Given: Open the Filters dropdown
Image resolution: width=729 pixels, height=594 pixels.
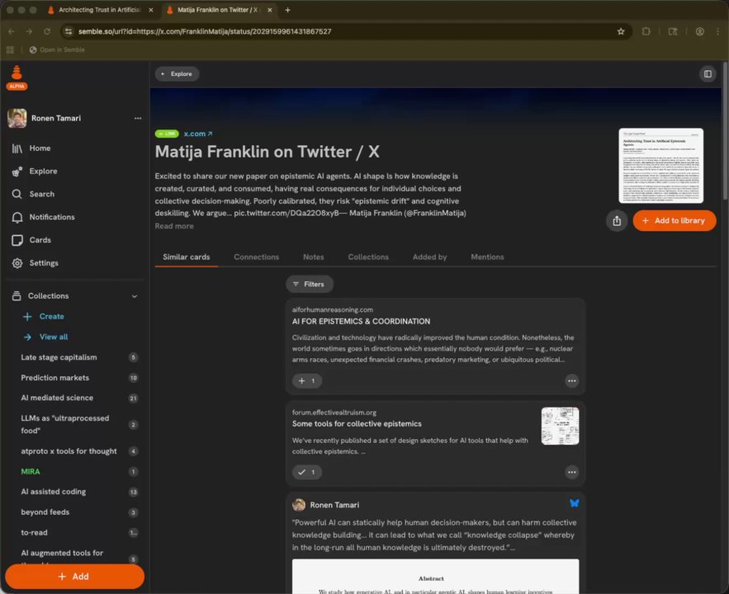Looking at the screenshot, I should coord(309,285).
